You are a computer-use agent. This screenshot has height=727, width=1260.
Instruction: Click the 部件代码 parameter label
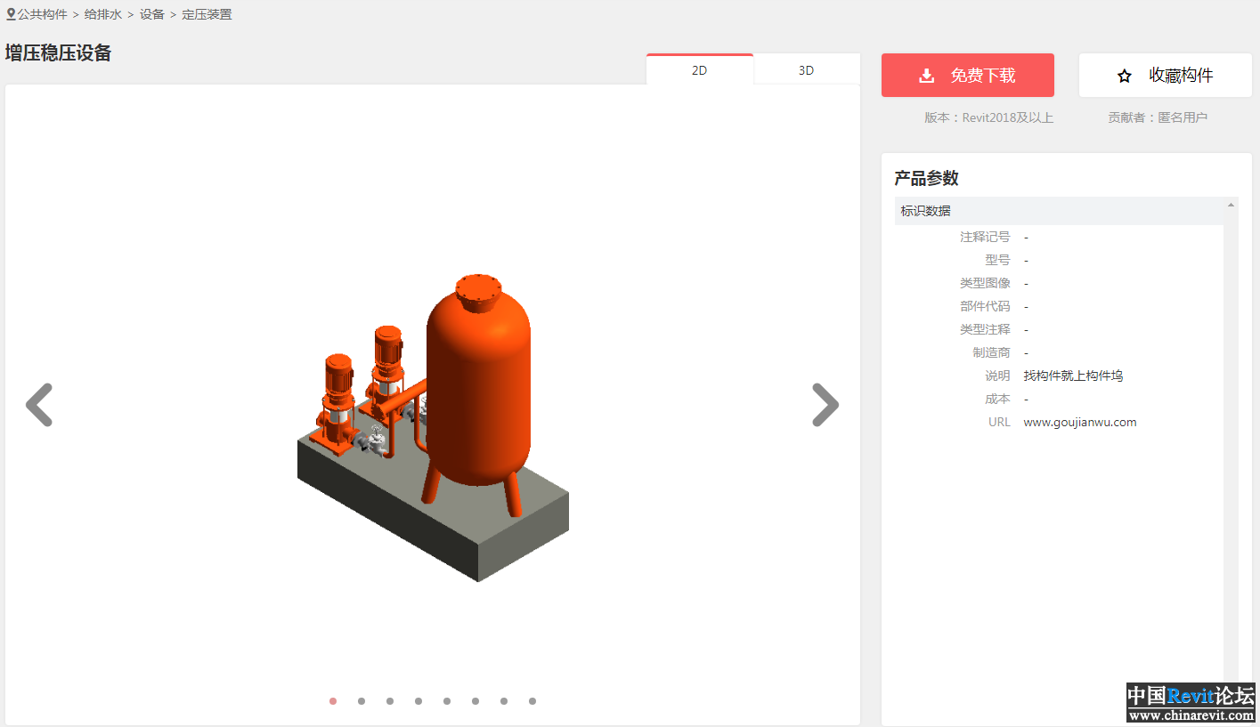tap(985, 307)
